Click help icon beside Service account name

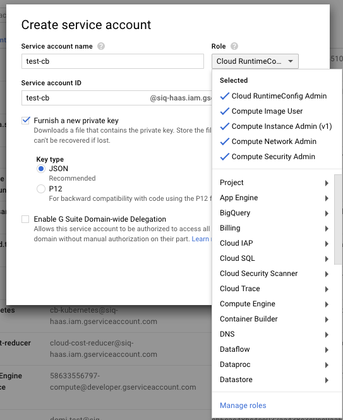pos(101,46)
